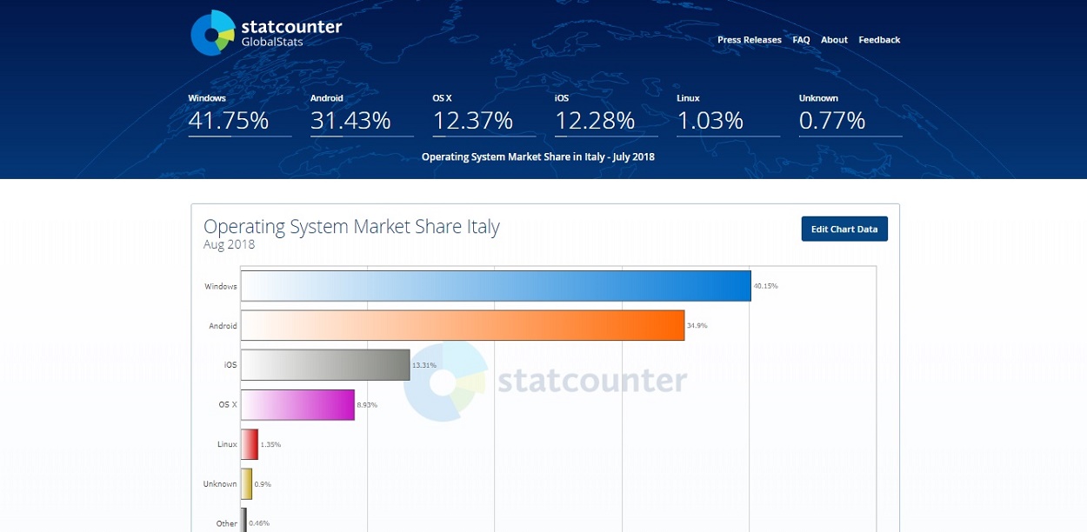Select the Unknown 0.77% stat

850,115
